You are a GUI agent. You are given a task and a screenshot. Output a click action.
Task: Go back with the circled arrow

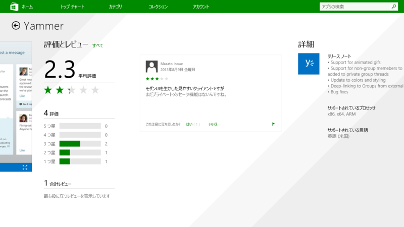pyautogui.click(x=16, y=26)
